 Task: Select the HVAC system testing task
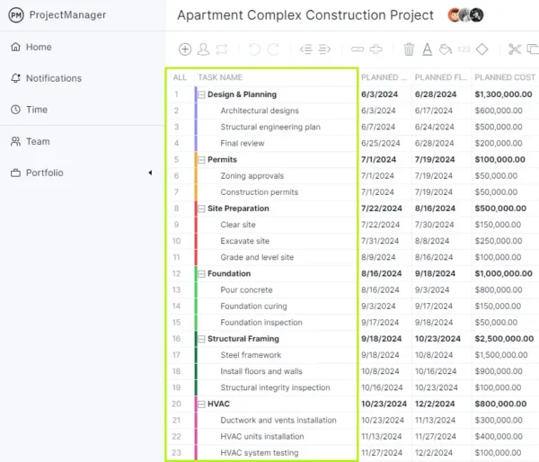260,453
